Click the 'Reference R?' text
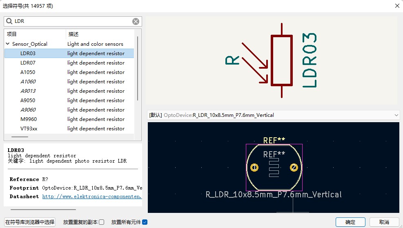 tap(29, 179)
